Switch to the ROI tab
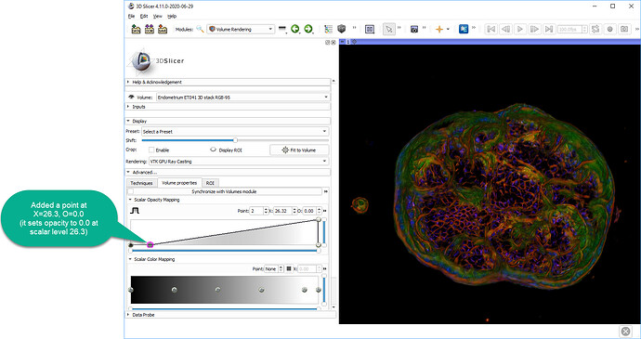The image size is (641, 339). (x=210, y=183)
